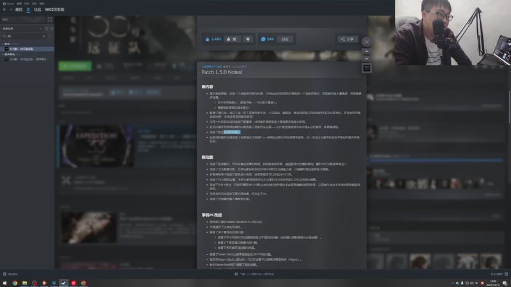Click the 新内容 section heading
Image resolution: width=511 pixels, height=287 pixels.
tap(207, 87)
